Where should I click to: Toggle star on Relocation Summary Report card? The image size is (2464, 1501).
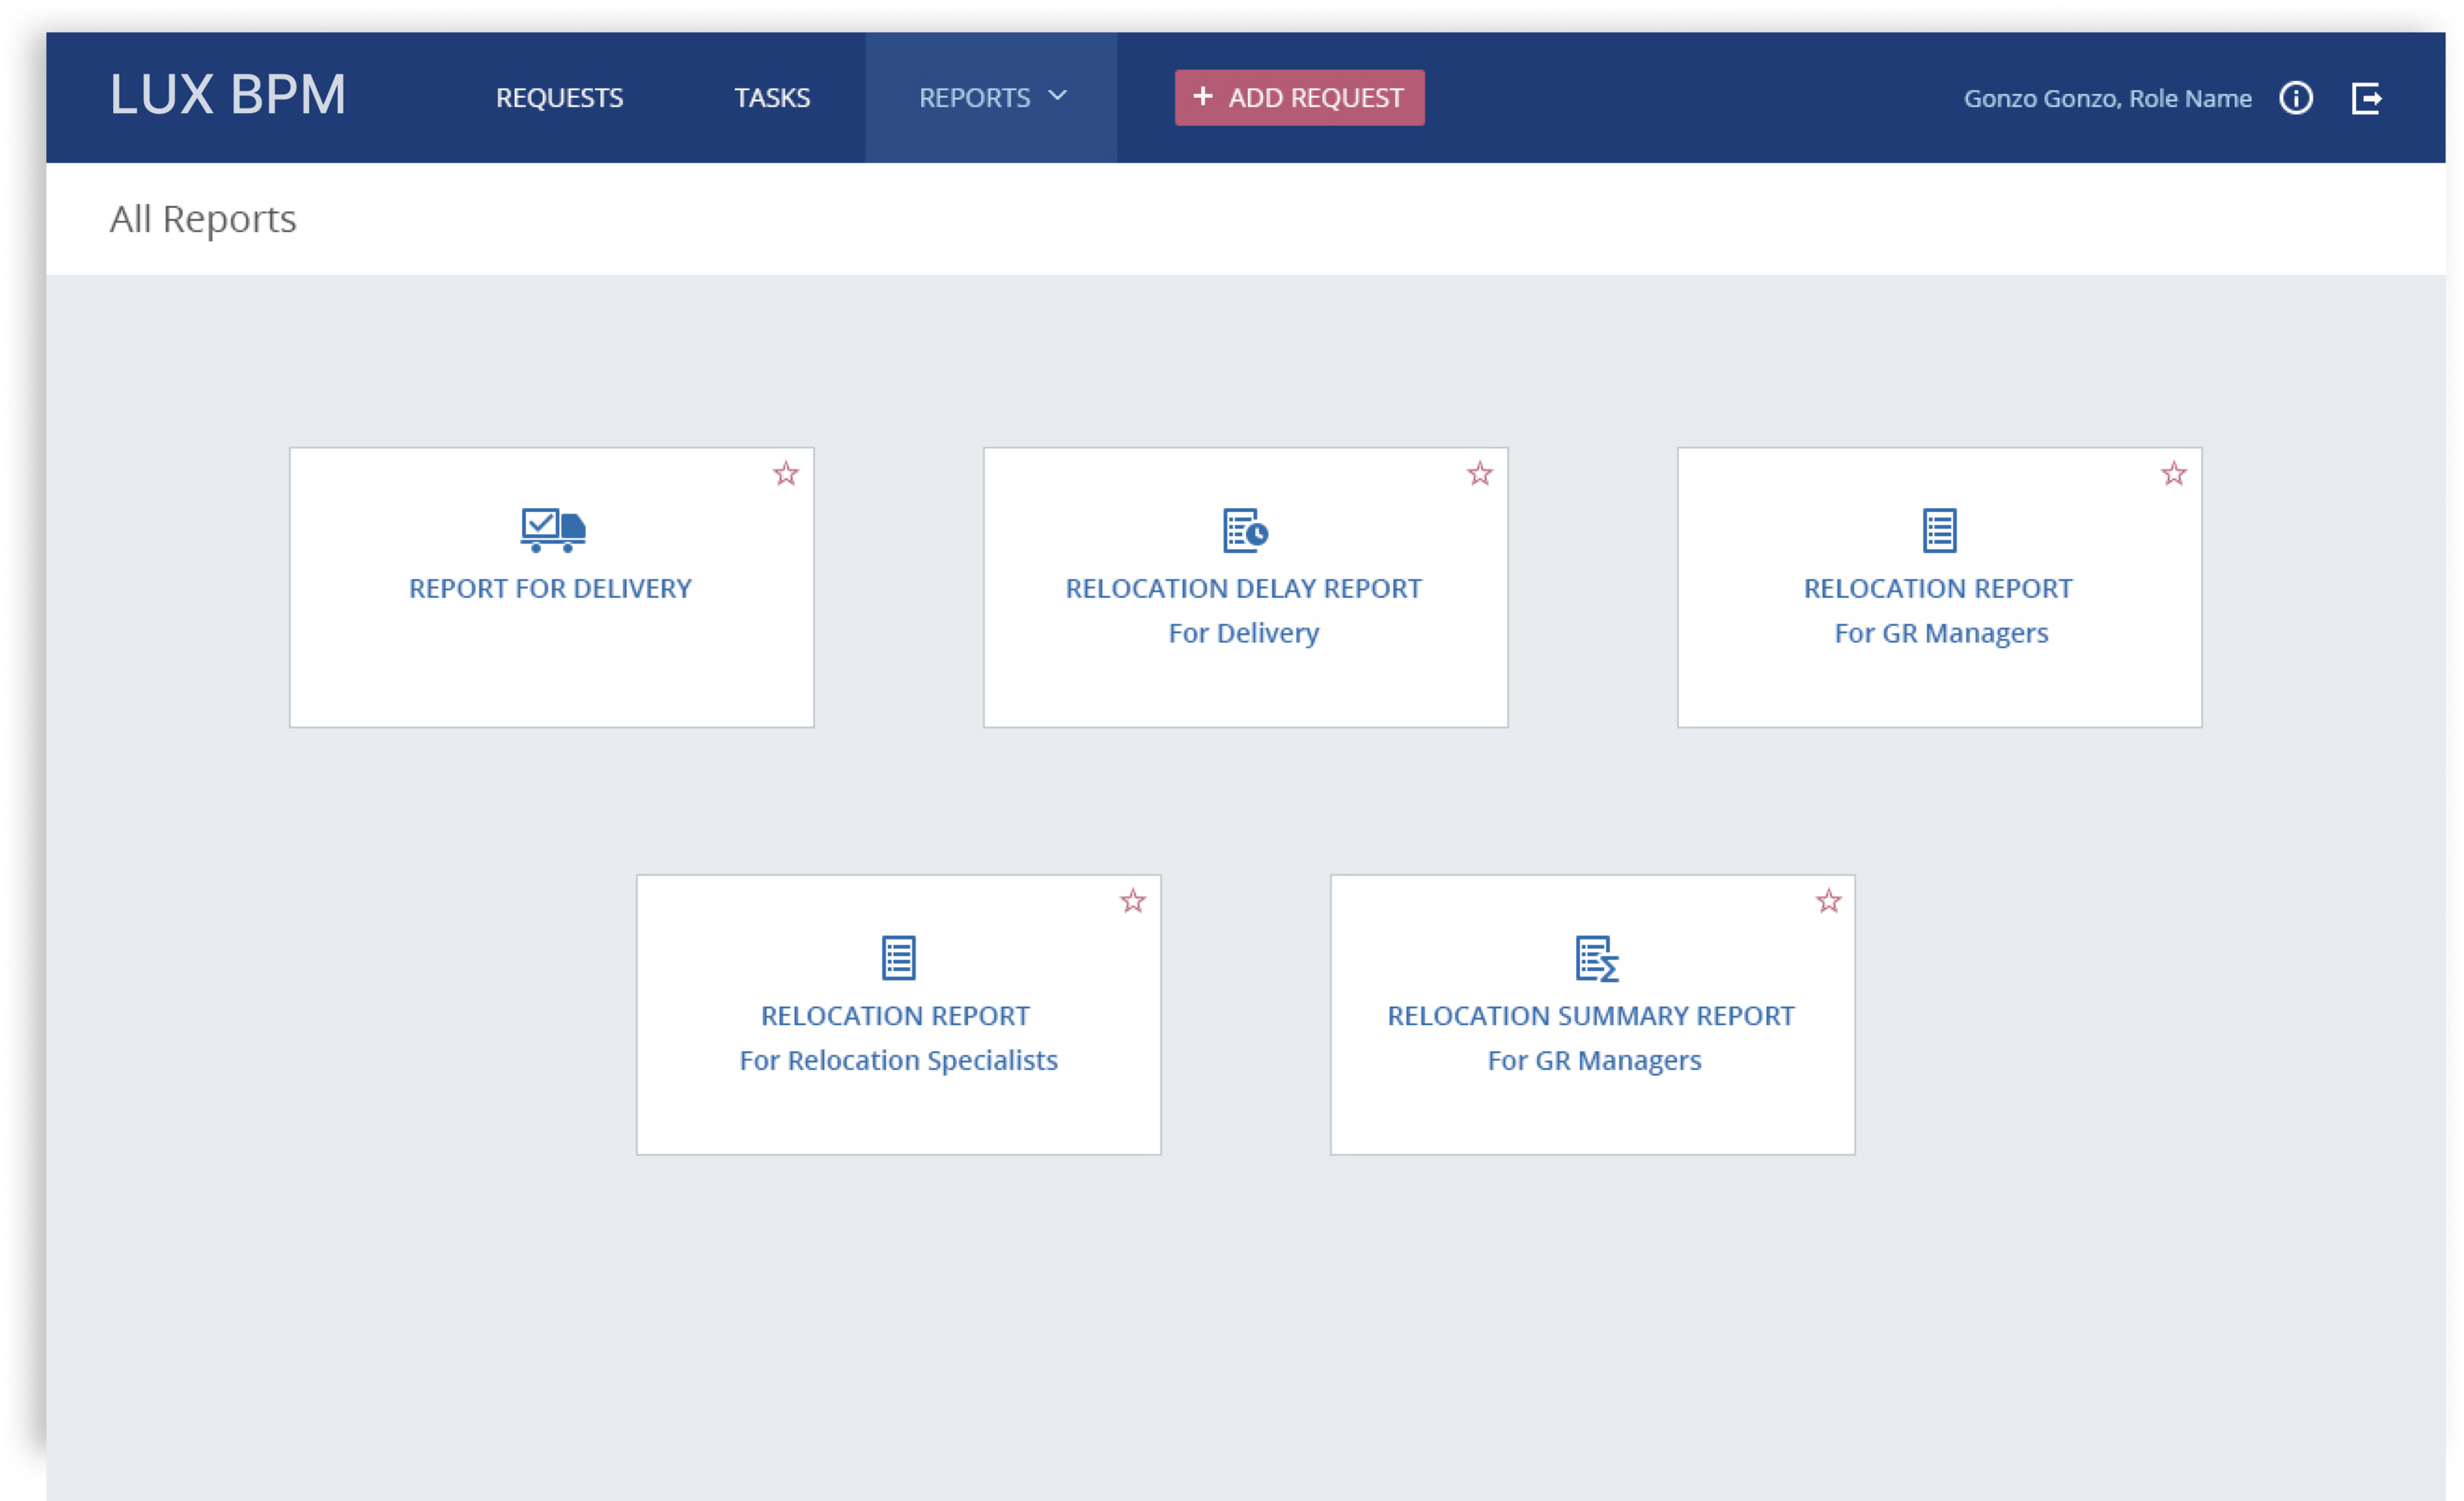click(1828, 900)
